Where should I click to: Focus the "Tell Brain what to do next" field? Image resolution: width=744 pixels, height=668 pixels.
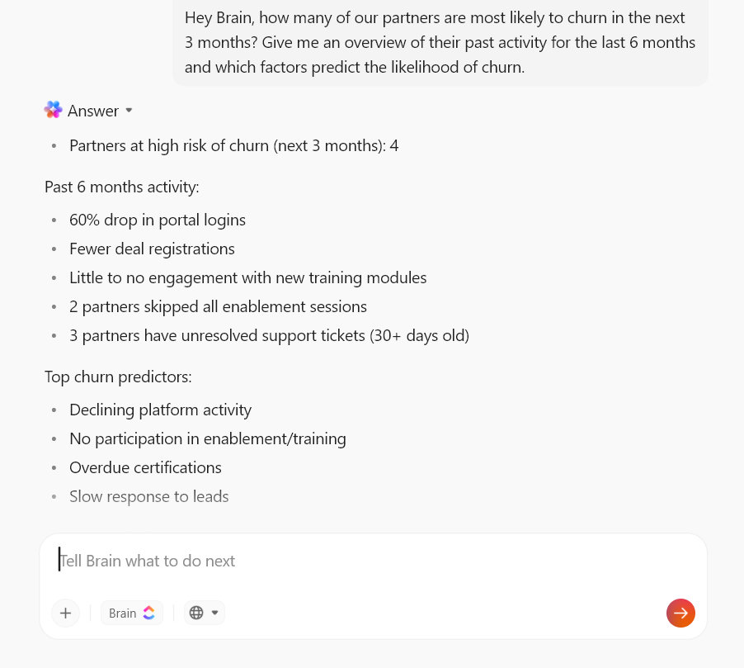coord(371,561)
